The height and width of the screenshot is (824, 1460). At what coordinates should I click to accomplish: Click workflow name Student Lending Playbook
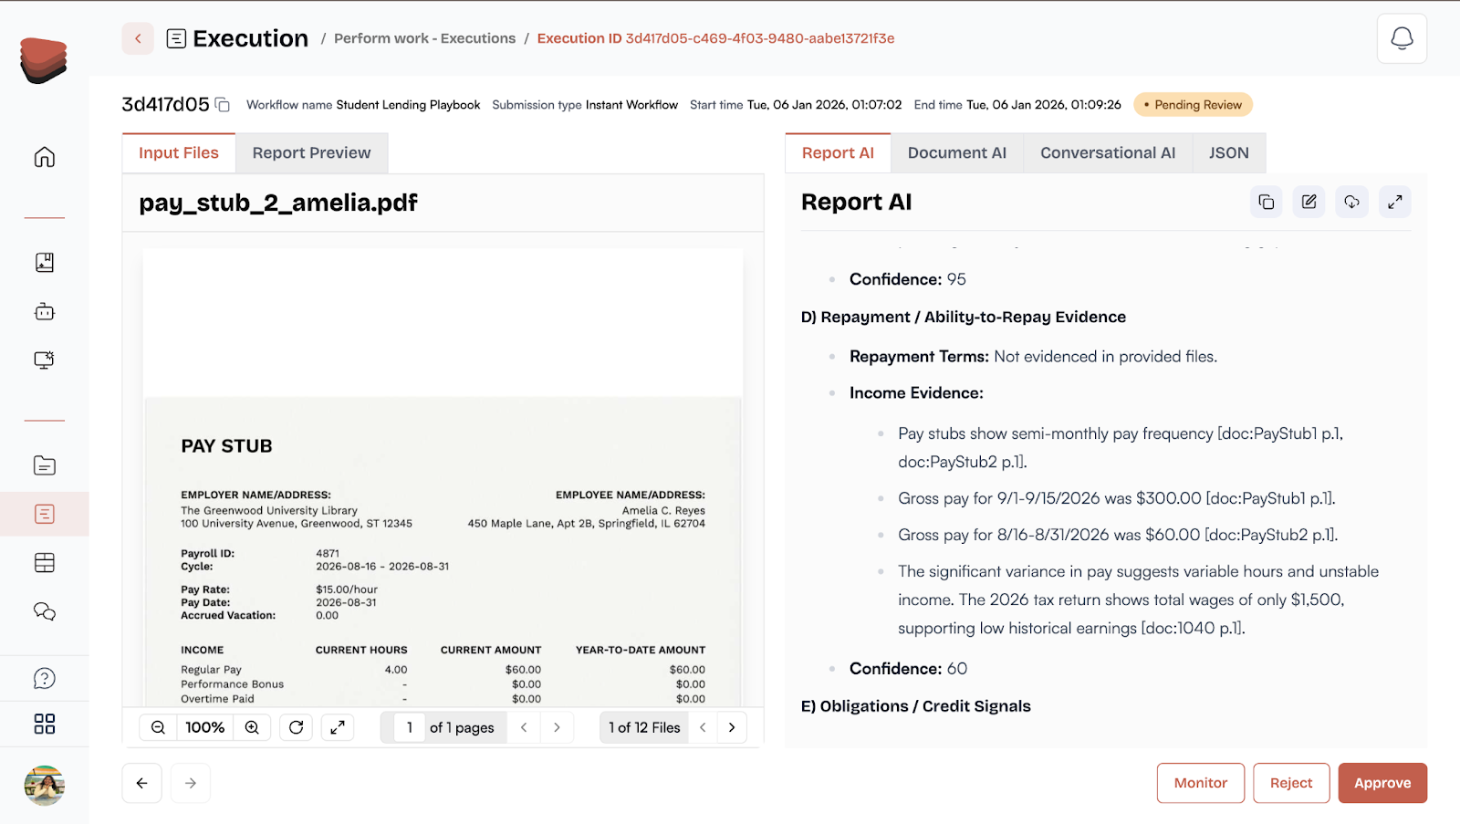pyautogui.click(x=408, y=105)
